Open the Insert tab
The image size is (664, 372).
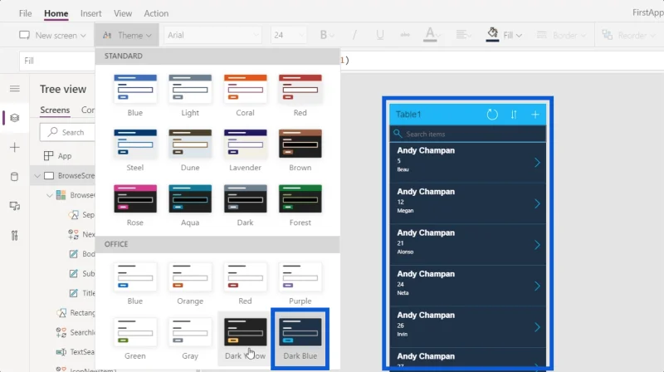(x=90, y=13)
